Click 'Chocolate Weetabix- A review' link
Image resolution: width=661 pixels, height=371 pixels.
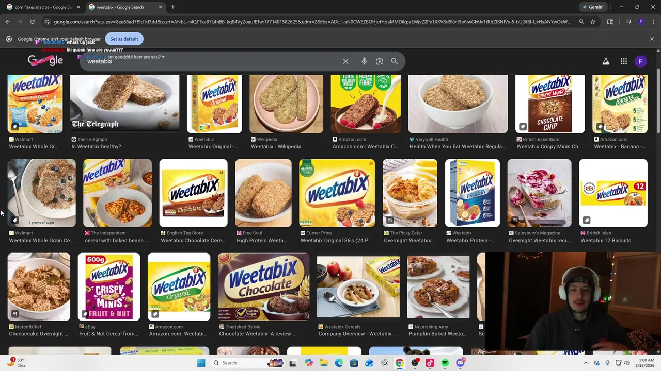click(x=258, y=334)
